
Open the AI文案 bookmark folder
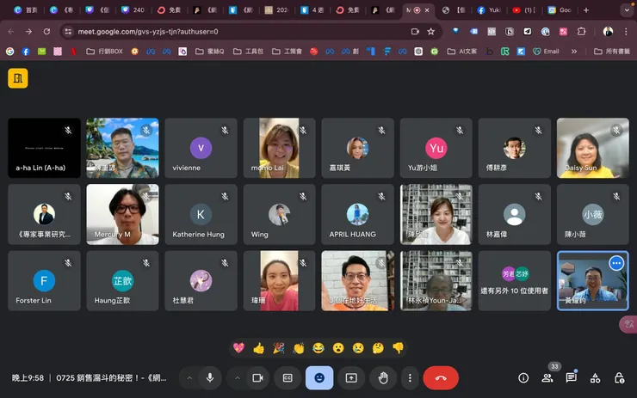[x=462, y=51]
